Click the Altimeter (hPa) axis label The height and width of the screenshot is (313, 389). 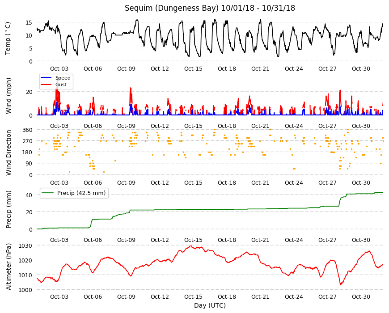pos(8,266)
